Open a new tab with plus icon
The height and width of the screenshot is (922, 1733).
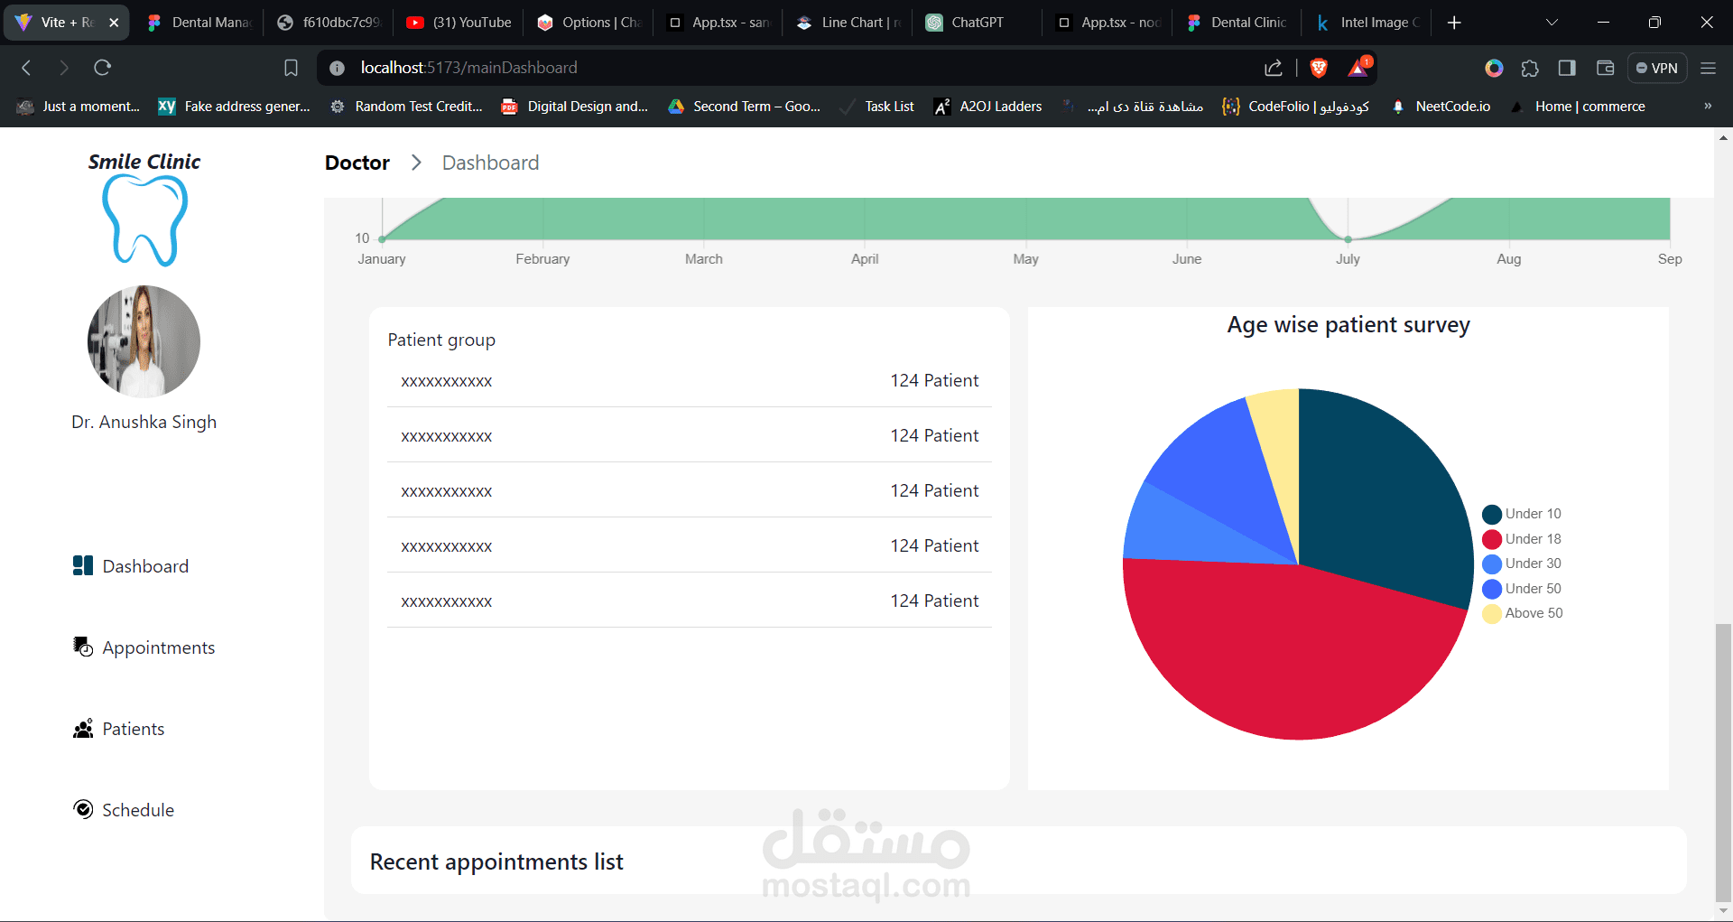(1454, 23)
